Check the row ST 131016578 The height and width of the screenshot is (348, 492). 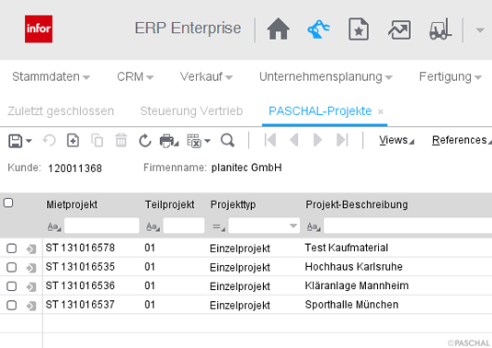coord(12,249)
